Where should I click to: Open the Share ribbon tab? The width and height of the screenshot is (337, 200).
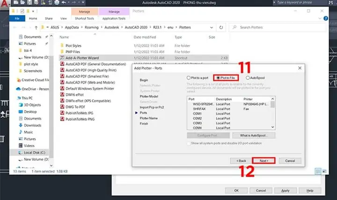tap(49, 18)
